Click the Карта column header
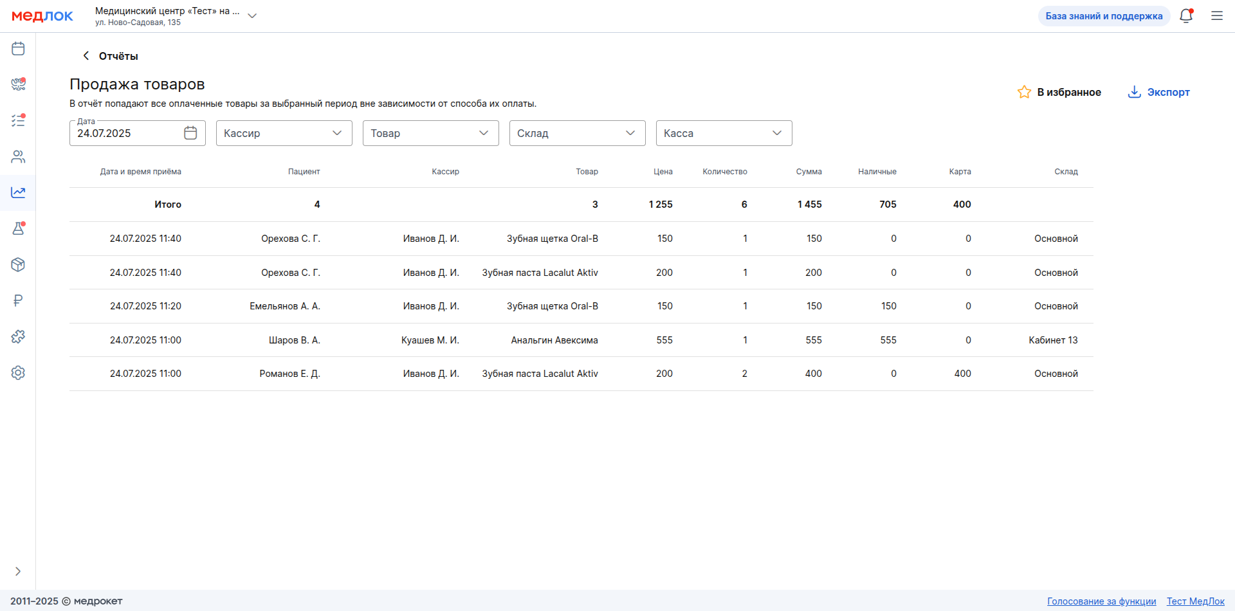The height and width of the screenshot is (611, 1235). pos(960,172)
